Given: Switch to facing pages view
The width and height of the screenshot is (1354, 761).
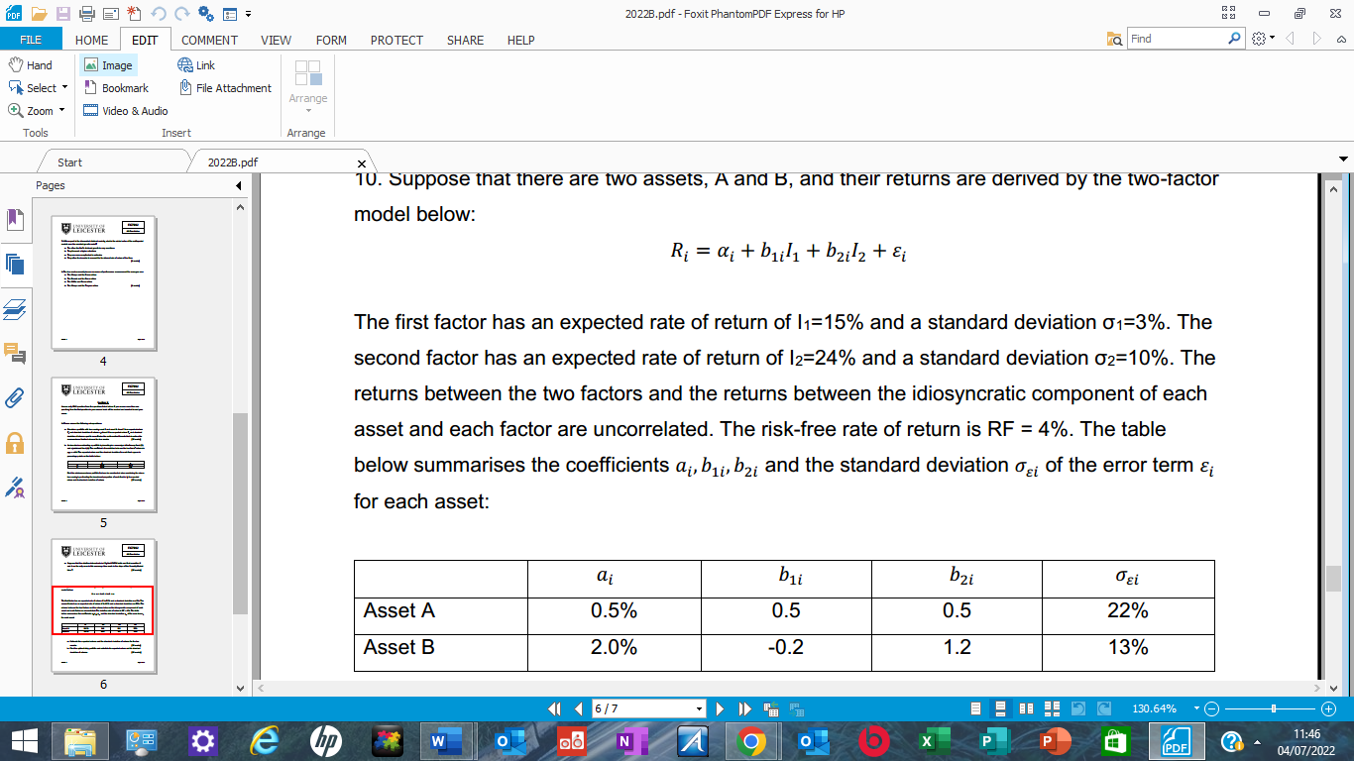Looking at the screenshot, I should (x=1027, y=708).
